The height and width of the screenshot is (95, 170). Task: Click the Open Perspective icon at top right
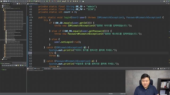pos(164,1)
